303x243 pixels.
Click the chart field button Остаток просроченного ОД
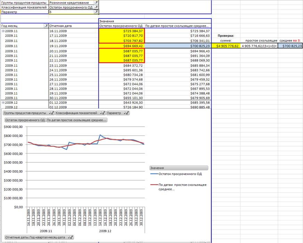(x=25, y=120)
